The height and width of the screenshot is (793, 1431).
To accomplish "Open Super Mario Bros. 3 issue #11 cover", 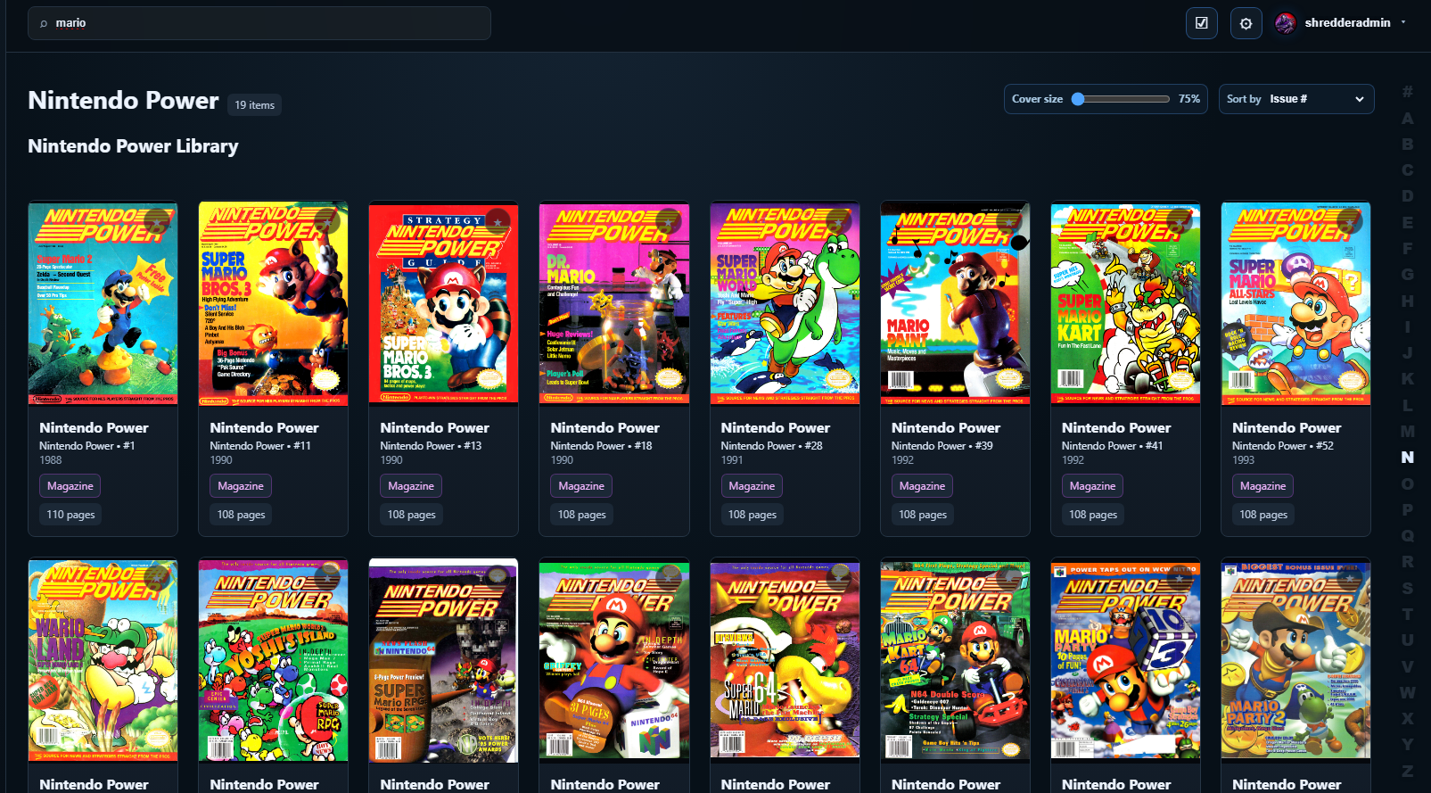I will 273,303.
